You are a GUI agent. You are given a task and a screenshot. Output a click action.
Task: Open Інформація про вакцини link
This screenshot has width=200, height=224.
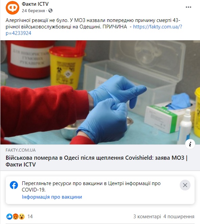pos(52,197)
